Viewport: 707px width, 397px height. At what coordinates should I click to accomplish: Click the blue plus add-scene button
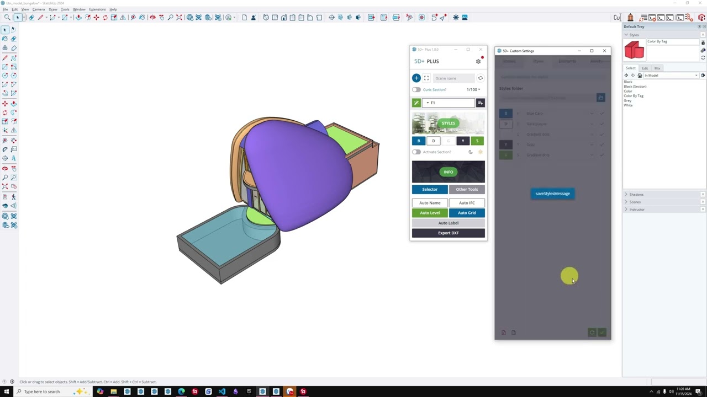tap(416, 78)
